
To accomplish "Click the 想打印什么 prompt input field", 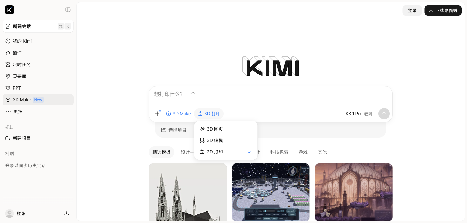I will click(x=270, y=94).
